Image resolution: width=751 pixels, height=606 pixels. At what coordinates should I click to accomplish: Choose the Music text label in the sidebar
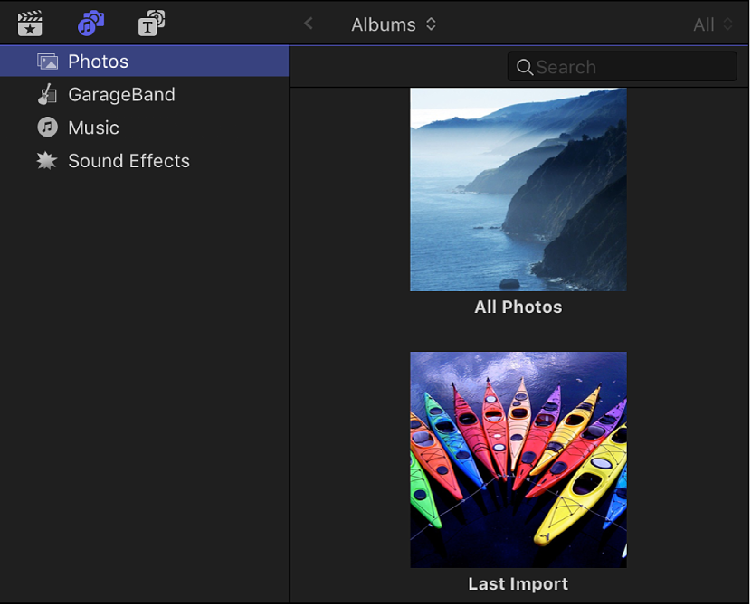93,128
